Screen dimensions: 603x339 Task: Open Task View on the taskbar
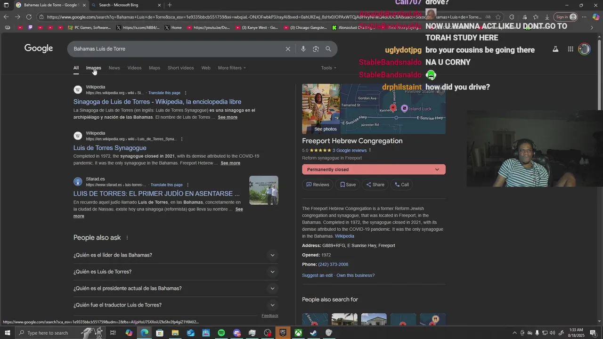[113, 333]
